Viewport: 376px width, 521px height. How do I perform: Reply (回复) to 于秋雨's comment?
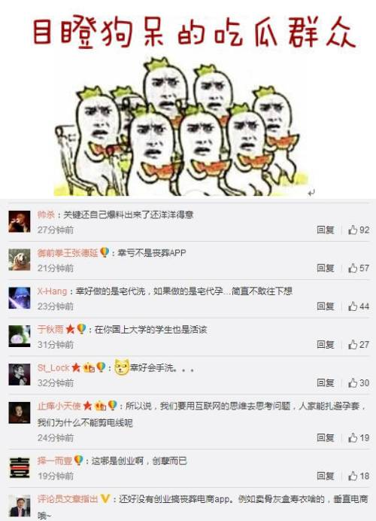coord(325,345)
